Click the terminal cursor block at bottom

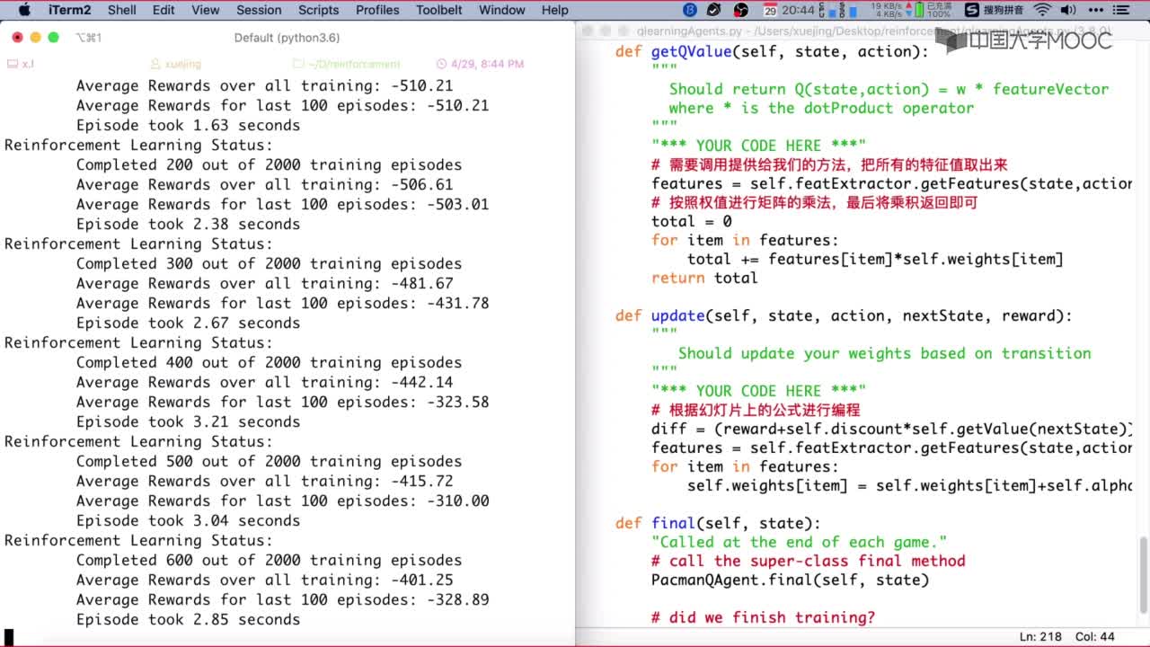[x=9, y=637]
